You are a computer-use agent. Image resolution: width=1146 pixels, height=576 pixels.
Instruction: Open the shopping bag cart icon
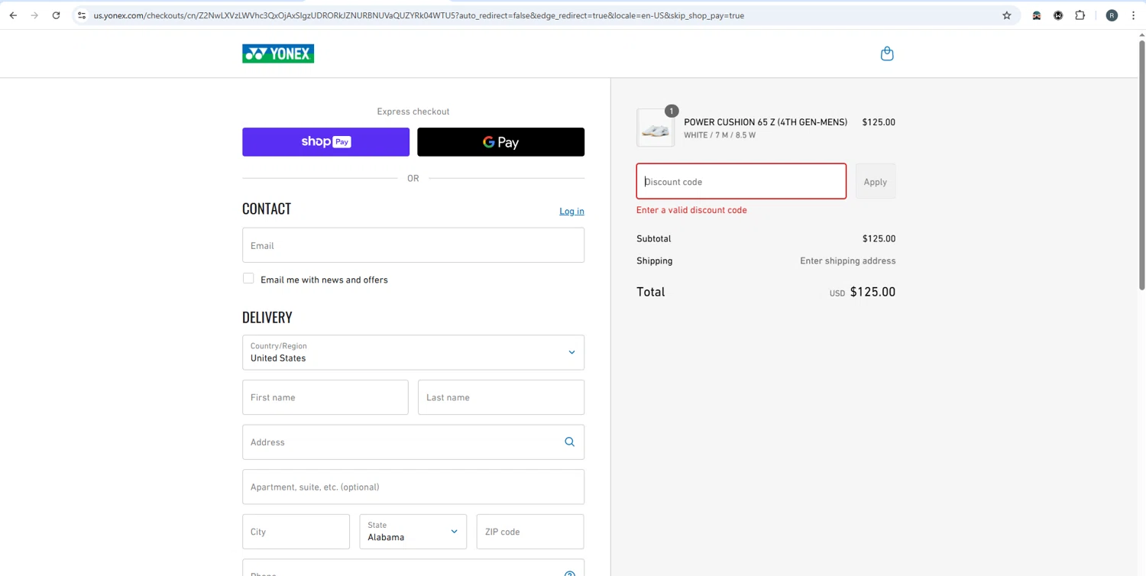[887, 53]
